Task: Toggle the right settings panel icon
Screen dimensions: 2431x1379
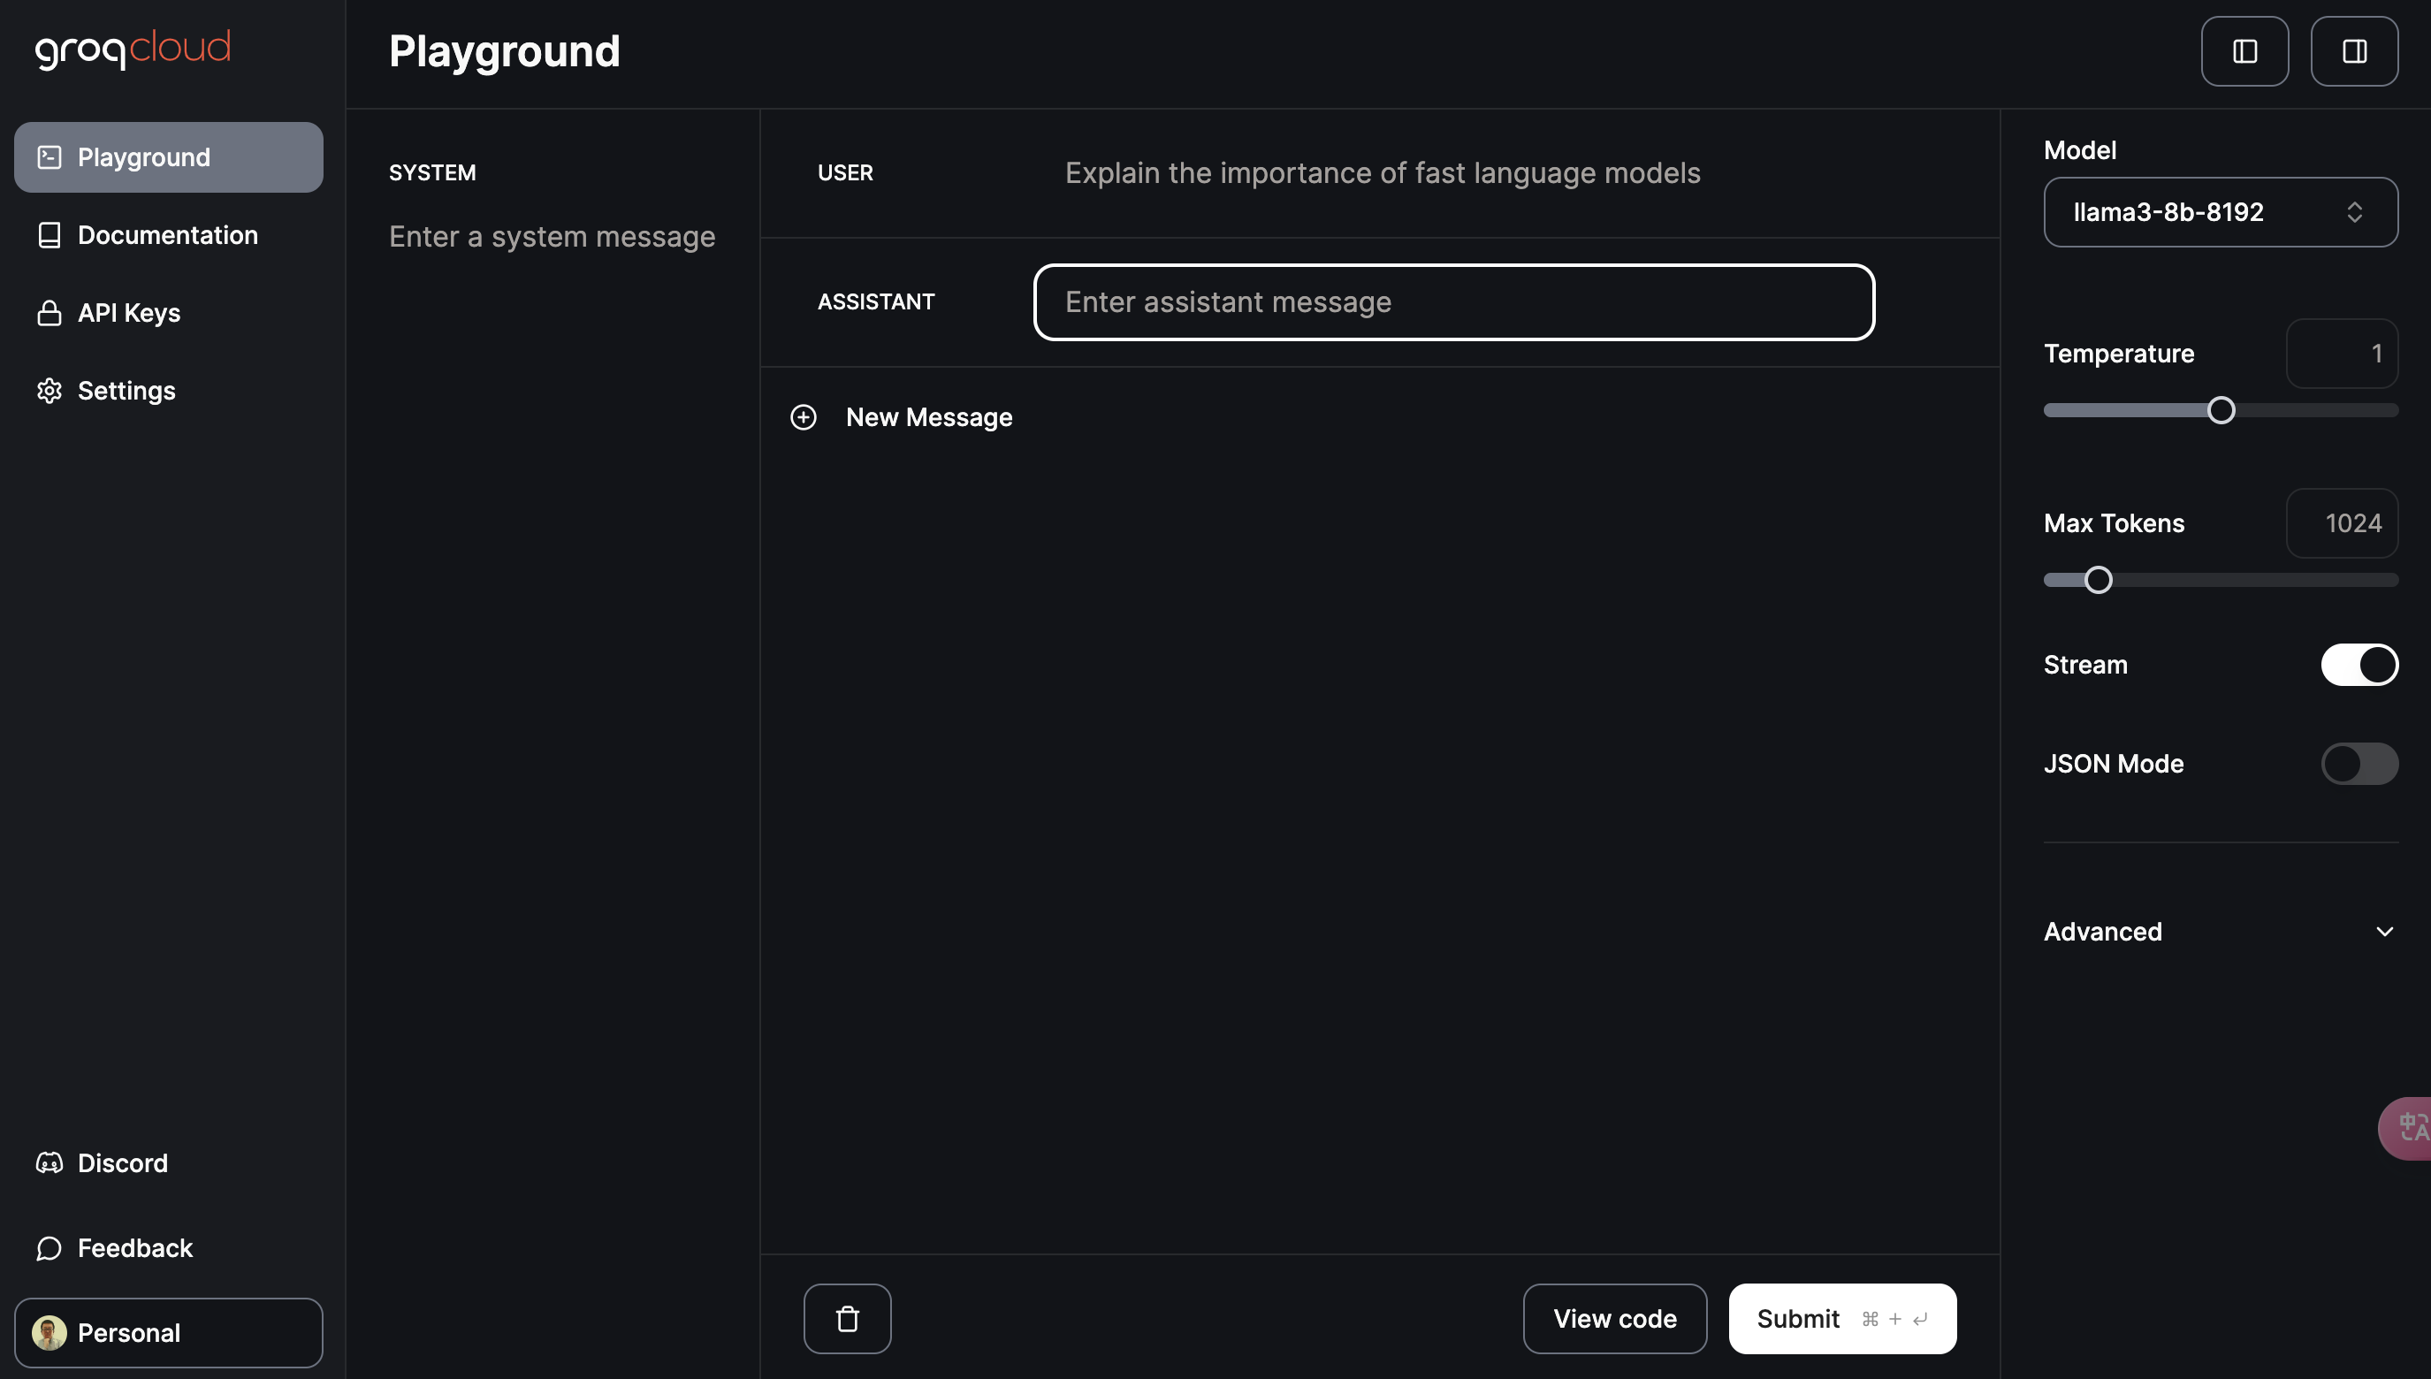Action: tap(2354, 51)
